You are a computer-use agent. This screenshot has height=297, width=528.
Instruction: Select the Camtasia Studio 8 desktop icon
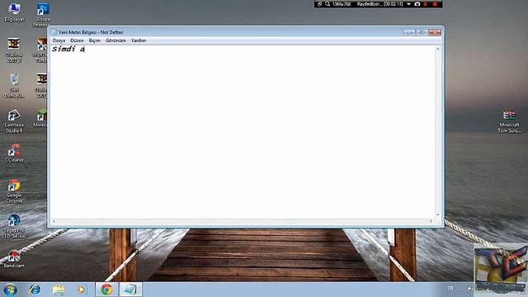click(x=14, y=121)
